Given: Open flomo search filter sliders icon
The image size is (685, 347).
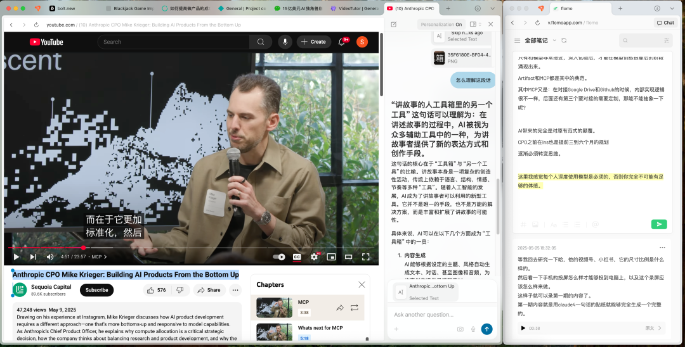Looking at the screenshot, I should point(667,41).
